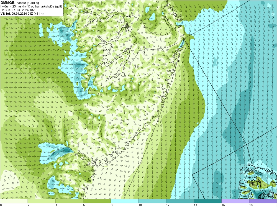Click the legend label '4'
The width and height of the screenshot is (277, 207).
pos(56,205)
